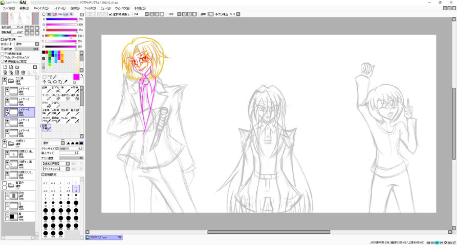
Task: Toggle the 選択領域表示 checkbox
Action: [x=111, y=14]
